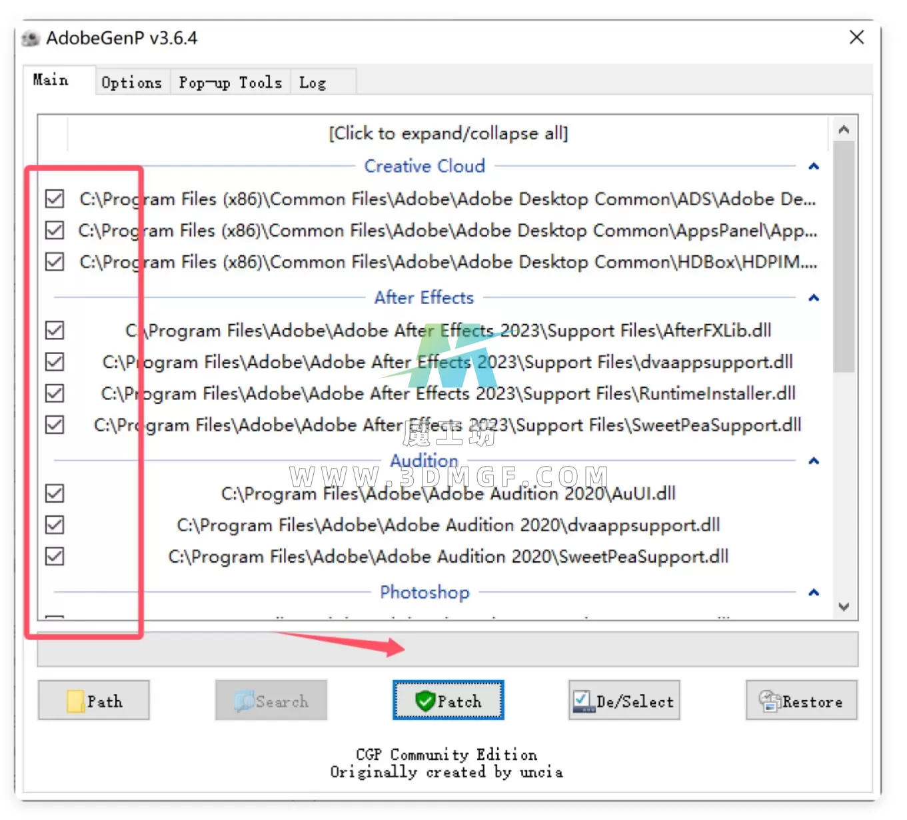Click the yellow folder Path icon
Image resolution: width=907 pixels, height=820 pixels.
coord(75,701)
